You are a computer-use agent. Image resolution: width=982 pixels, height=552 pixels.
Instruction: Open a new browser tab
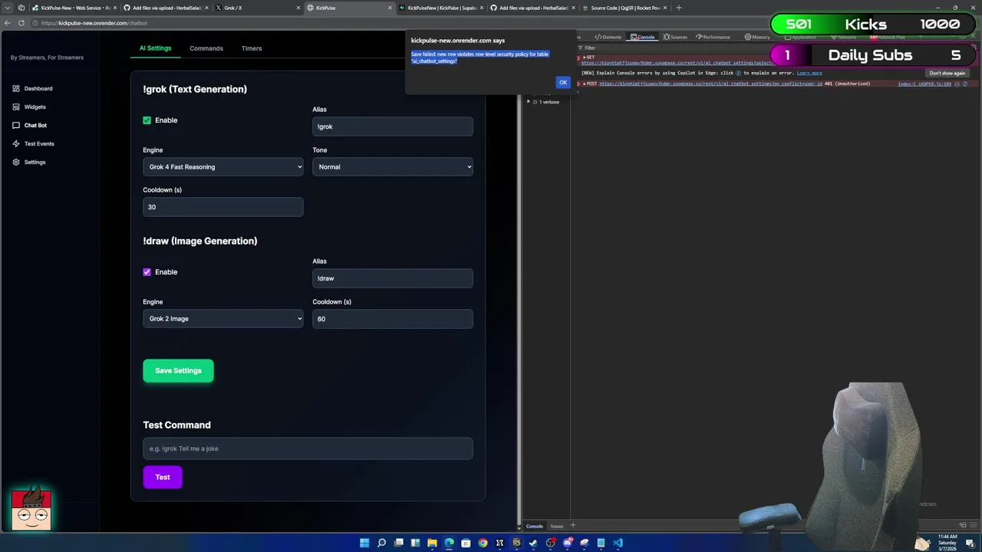678,8
